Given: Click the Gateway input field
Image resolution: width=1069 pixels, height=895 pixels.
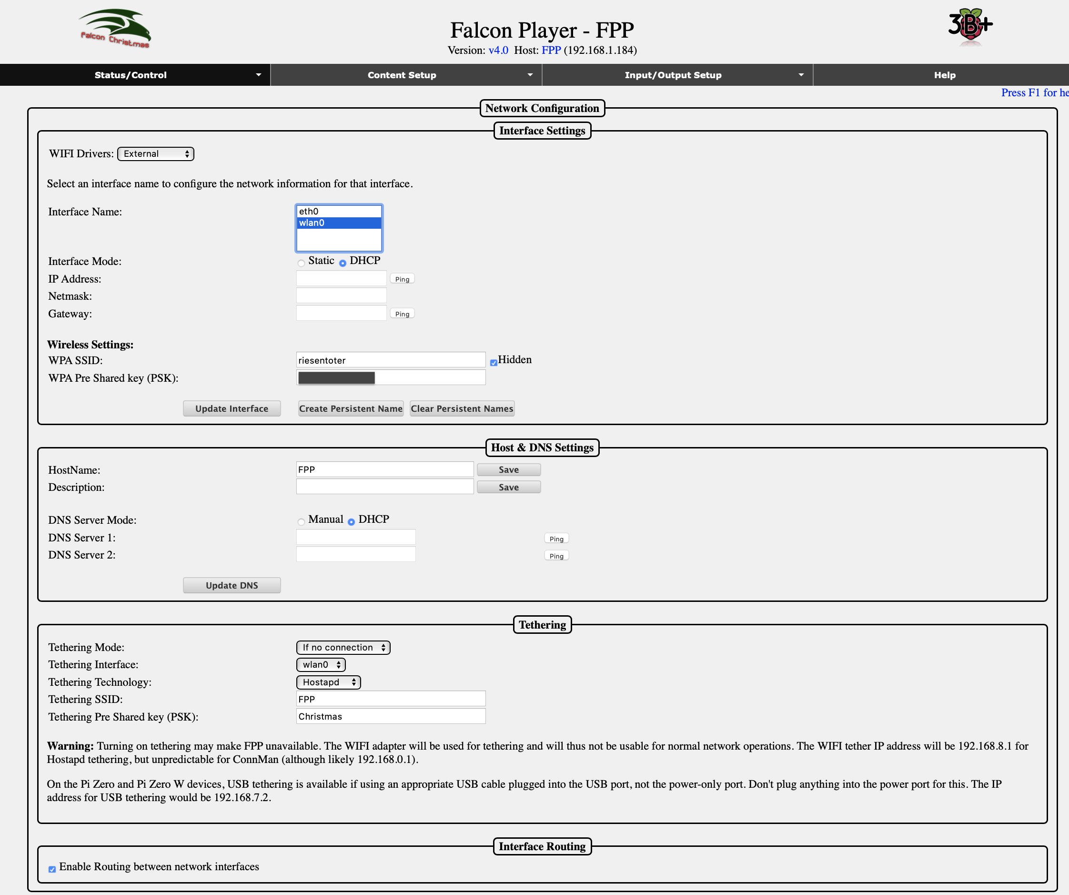Looking at the screenshot, I should (x=342, y=313).
